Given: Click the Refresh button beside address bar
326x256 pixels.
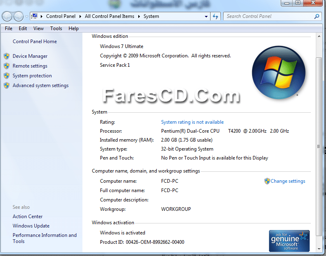Looking at the screenshot, I should coord(215,16).
